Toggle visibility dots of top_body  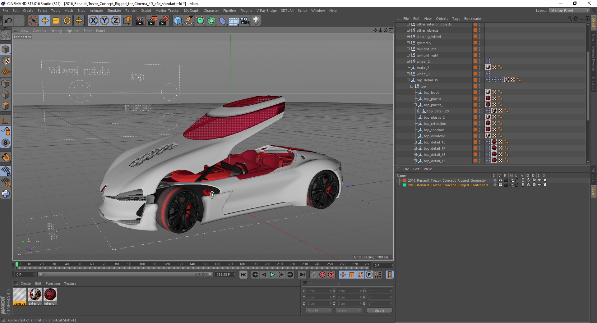479,93
